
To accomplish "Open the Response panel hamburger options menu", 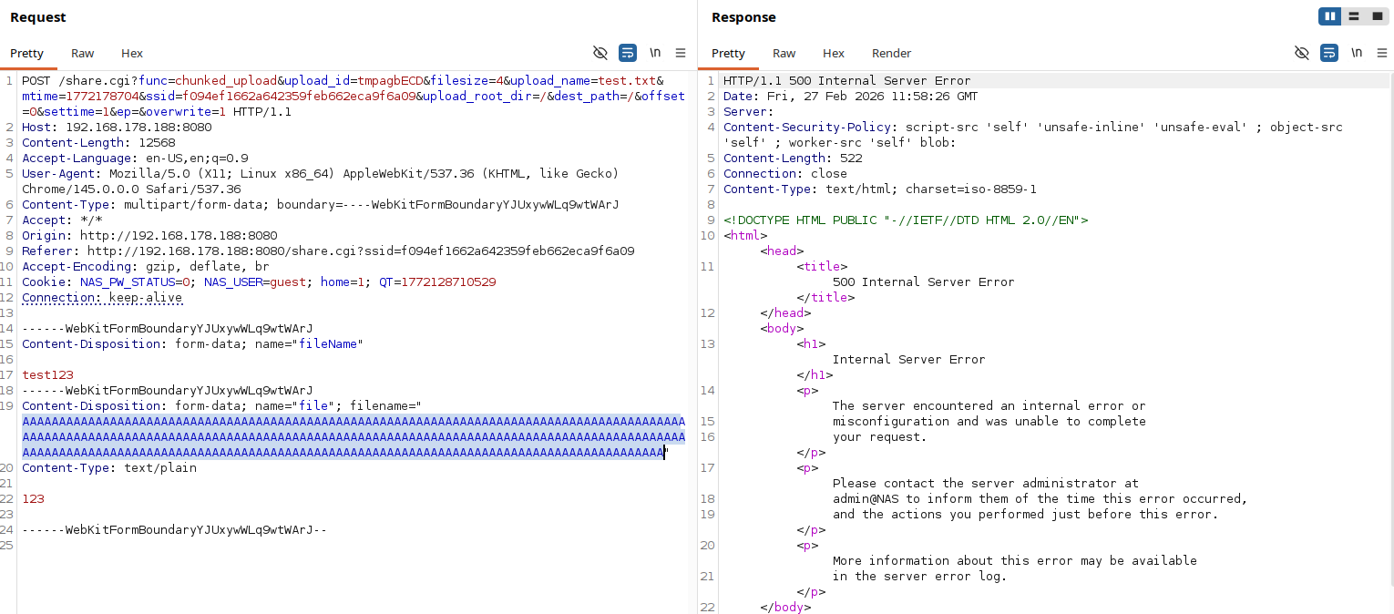I will [x=1382, y=53].
